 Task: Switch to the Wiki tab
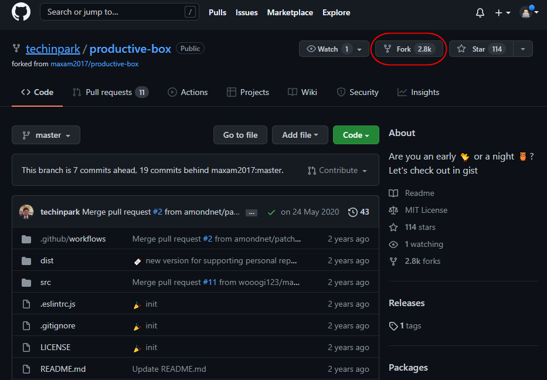303,93
